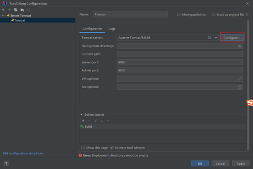
Task: Select the Build task row
Action: point(163,126)
